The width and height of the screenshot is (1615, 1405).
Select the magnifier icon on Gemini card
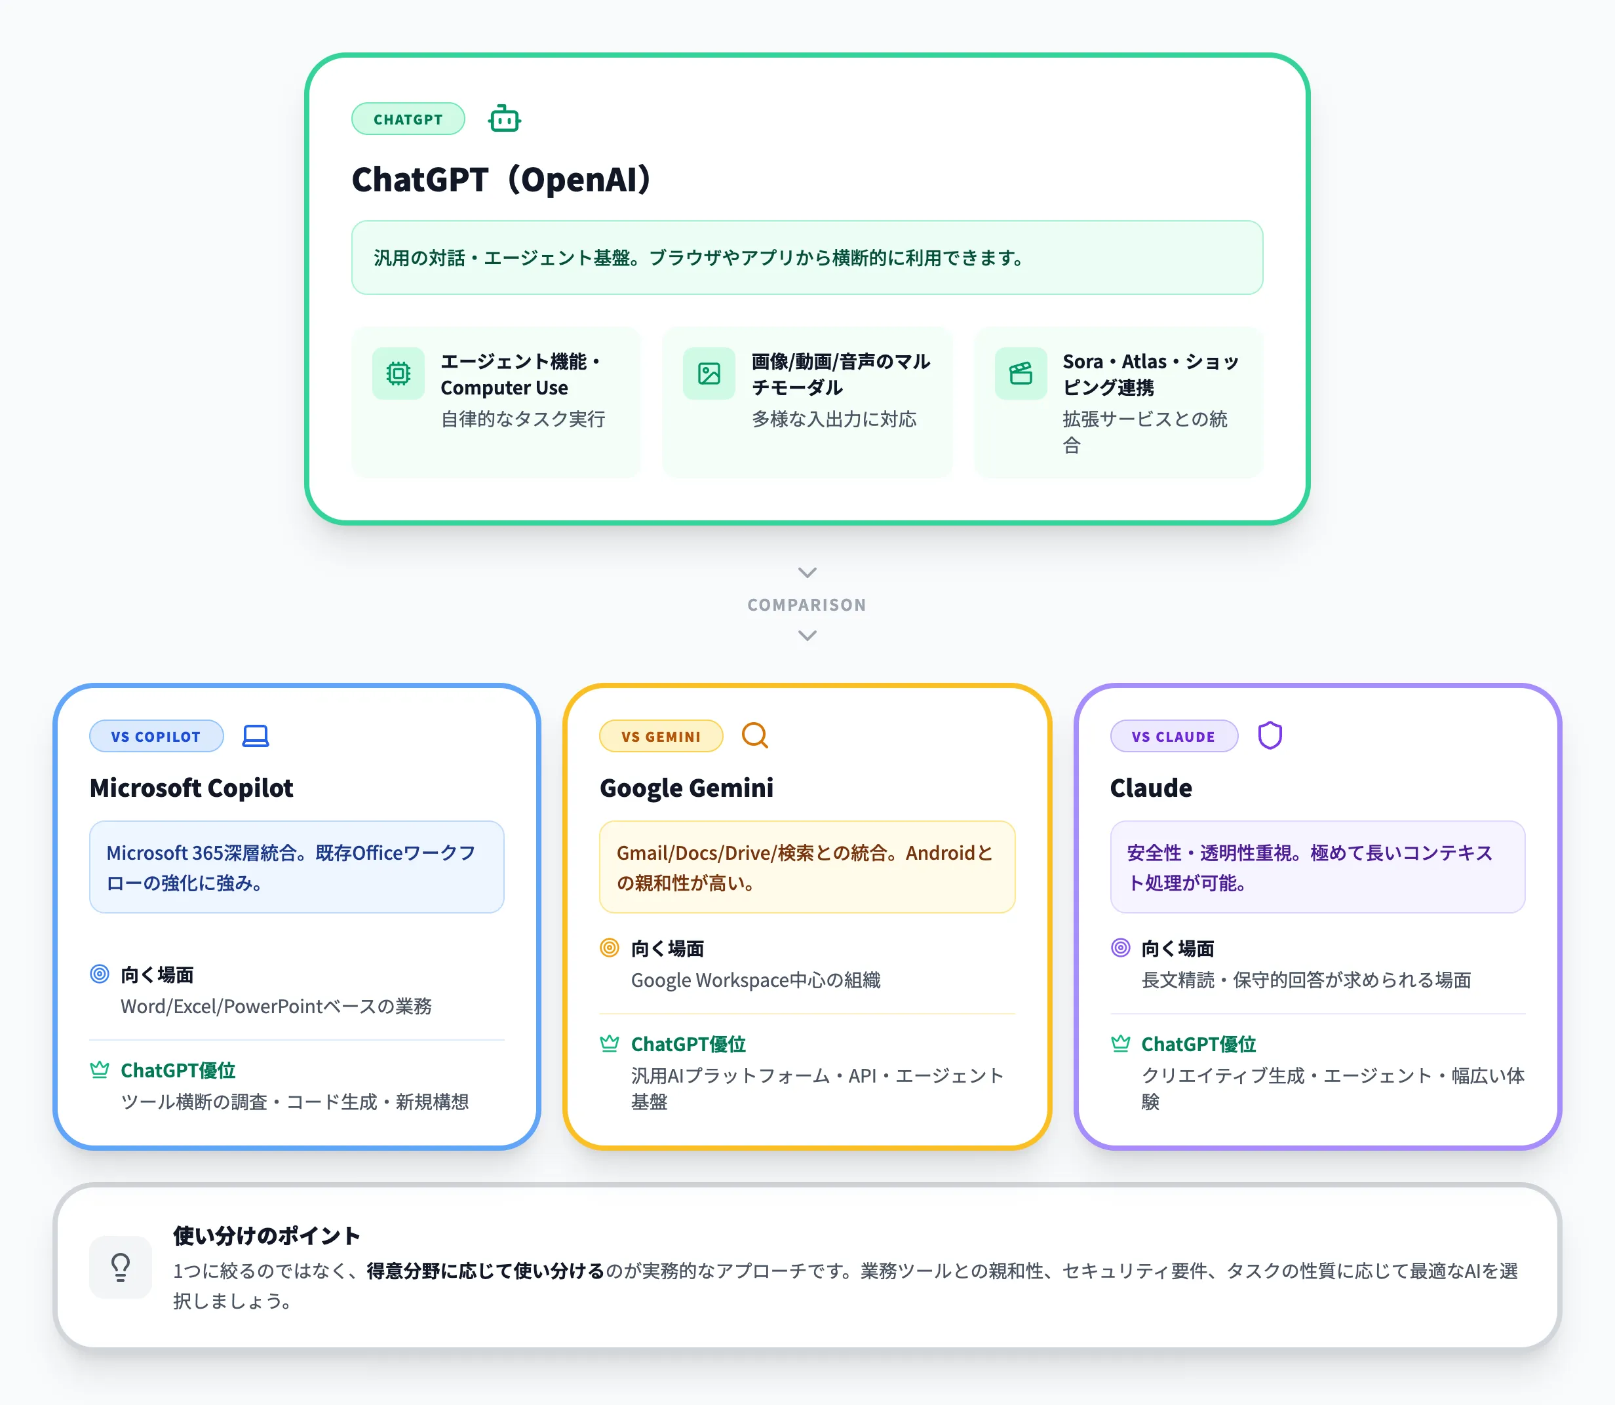coord(755,735)
